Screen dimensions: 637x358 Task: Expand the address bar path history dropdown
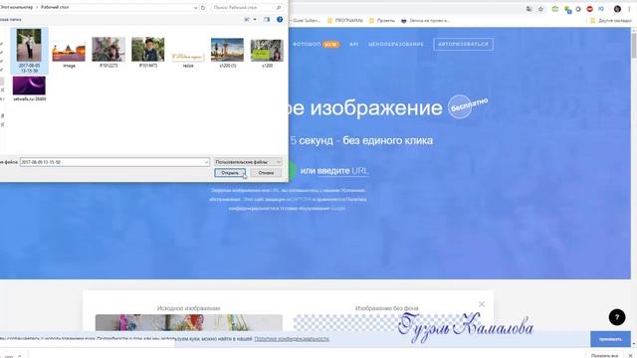tap(195, 7)
